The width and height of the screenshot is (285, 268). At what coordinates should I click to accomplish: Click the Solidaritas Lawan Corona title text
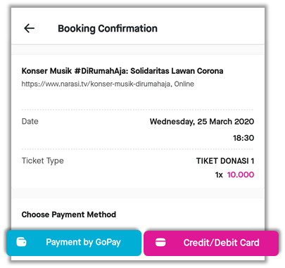[x=177, y=71]
